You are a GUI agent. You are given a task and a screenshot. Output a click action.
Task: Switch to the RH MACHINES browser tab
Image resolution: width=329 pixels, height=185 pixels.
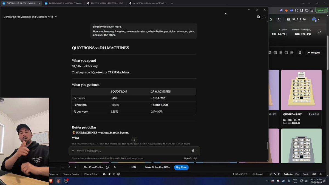(63, 4)
